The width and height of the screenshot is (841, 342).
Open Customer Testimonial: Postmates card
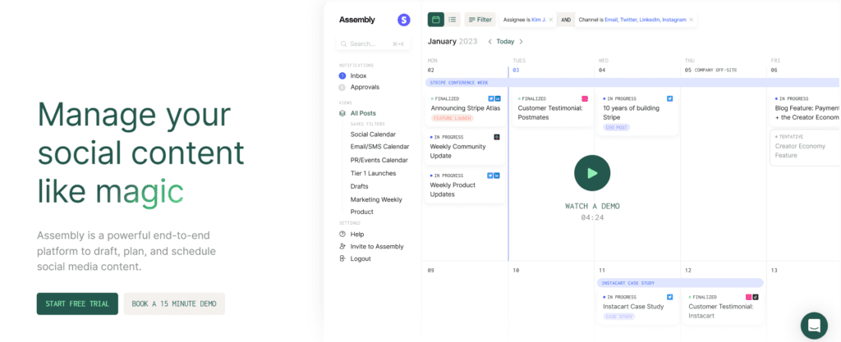(x=552, y=108)
